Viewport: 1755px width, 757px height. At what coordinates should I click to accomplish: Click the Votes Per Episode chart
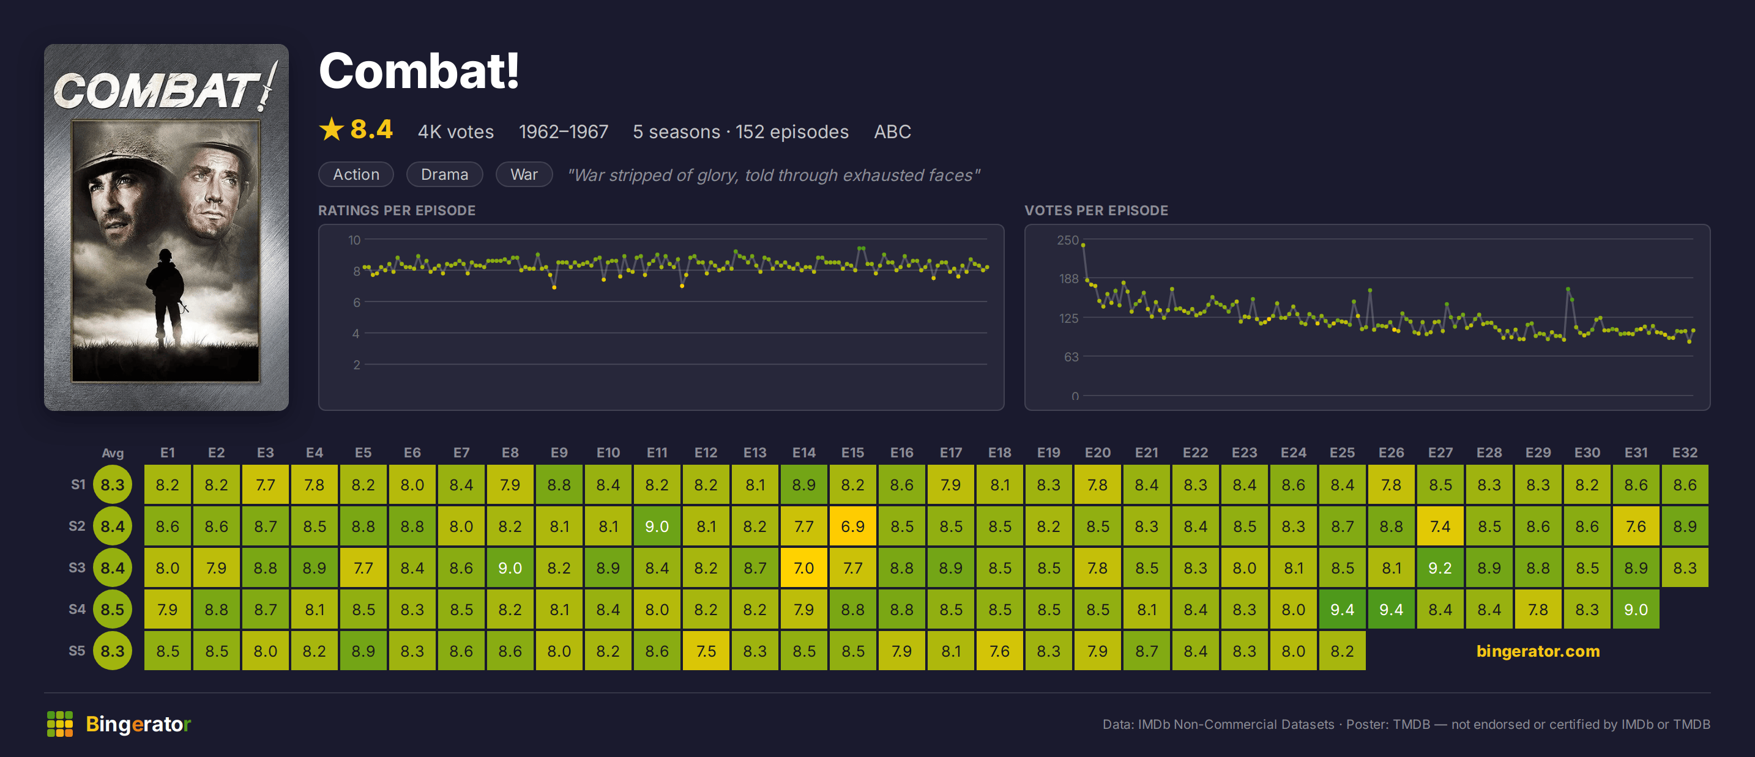[x=1368, y=317]
